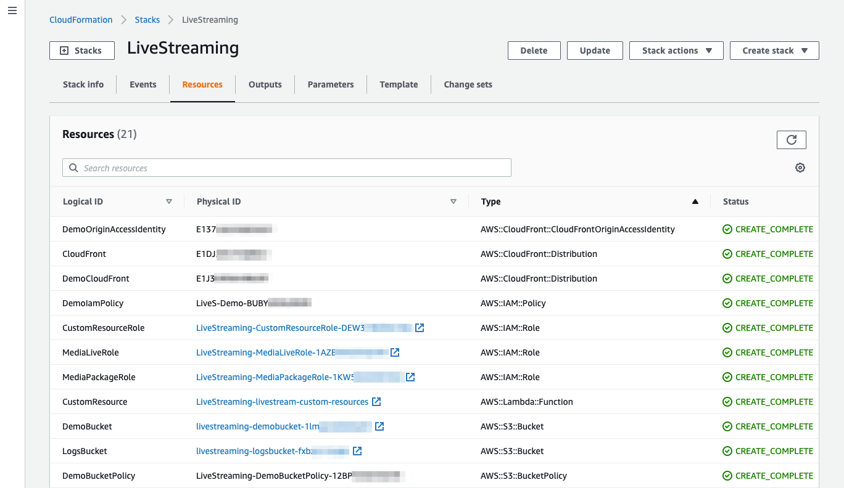Click the Update stack button
844x488 pixels.
[595, 51]
